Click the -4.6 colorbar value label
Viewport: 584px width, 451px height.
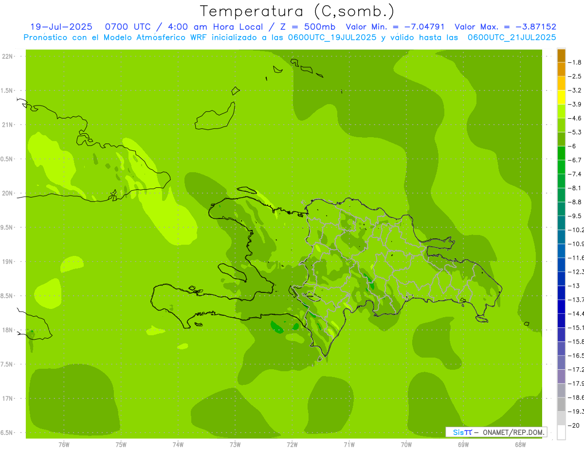(576, 118)
